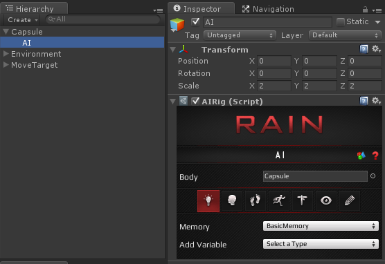Open the Inspector panel options menu
The height and width of the screenshot is (264, 385).
(377, 10)
